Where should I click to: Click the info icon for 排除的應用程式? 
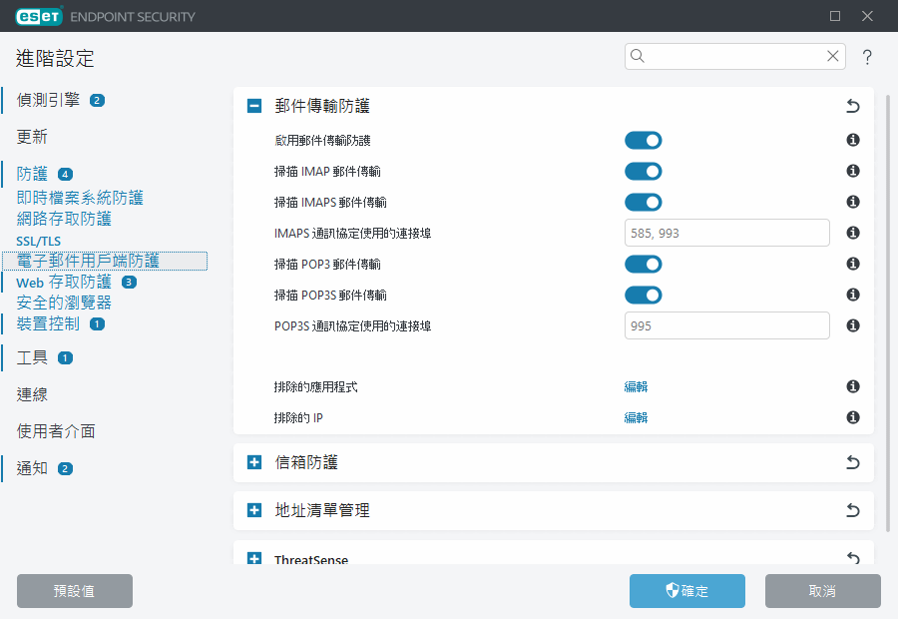(853, 387)
